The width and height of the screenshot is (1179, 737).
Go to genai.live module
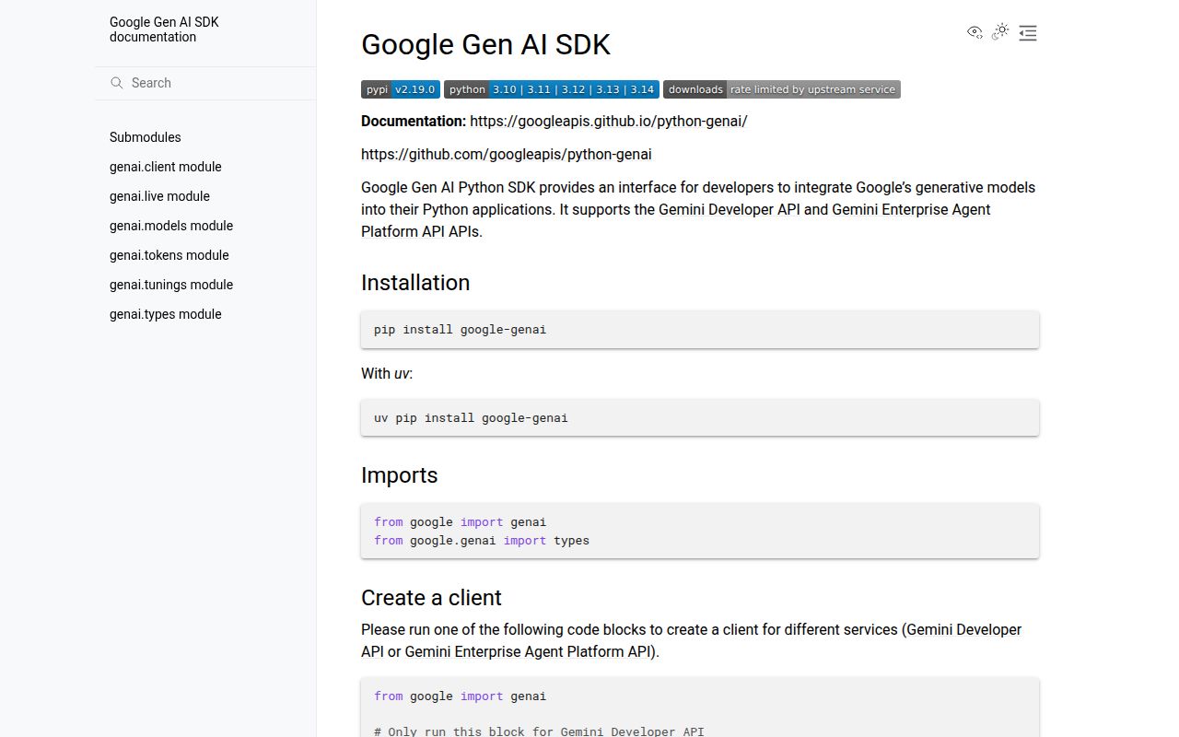[159, 196]
